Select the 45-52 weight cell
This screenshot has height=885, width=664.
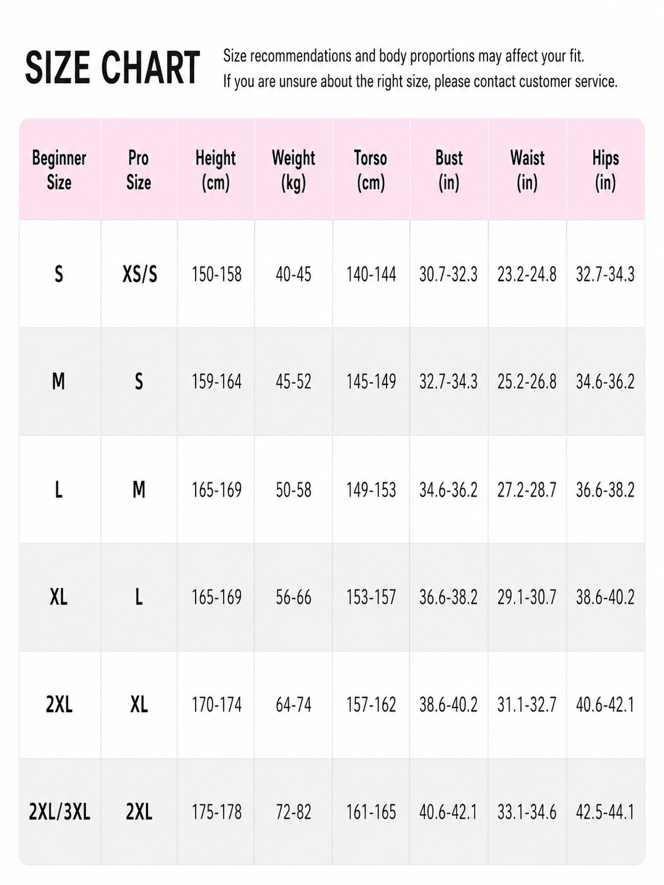coord(293,382)
